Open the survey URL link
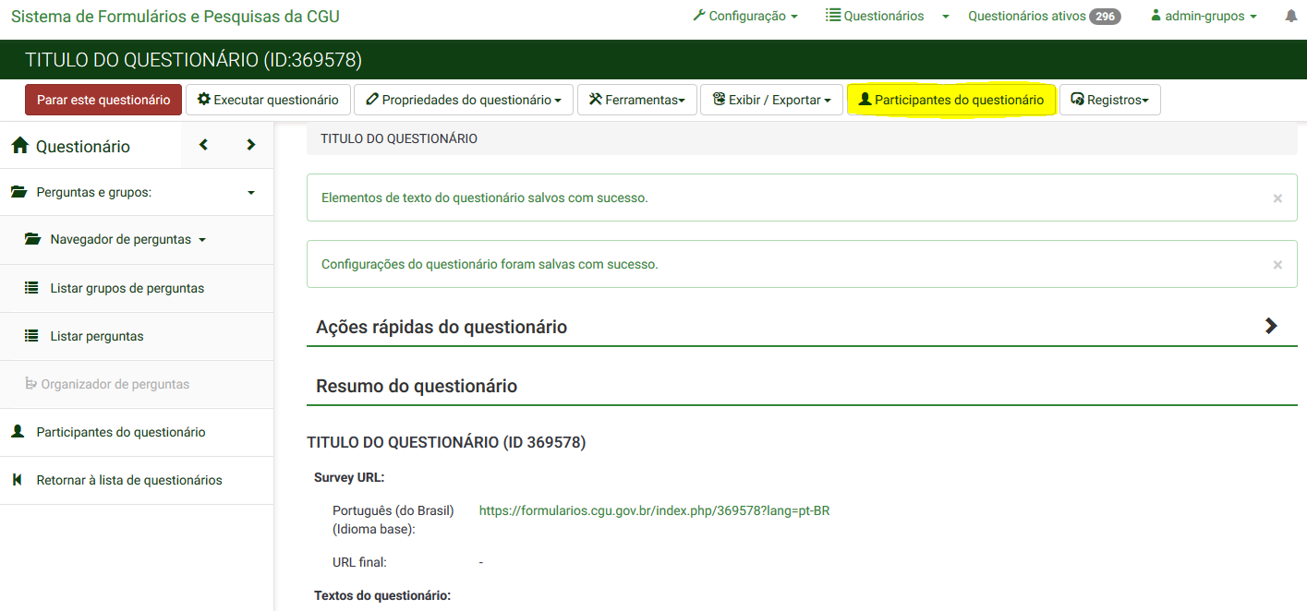Image resolution: width=1307 pixels, height=611 pixels. pos(654,509)
